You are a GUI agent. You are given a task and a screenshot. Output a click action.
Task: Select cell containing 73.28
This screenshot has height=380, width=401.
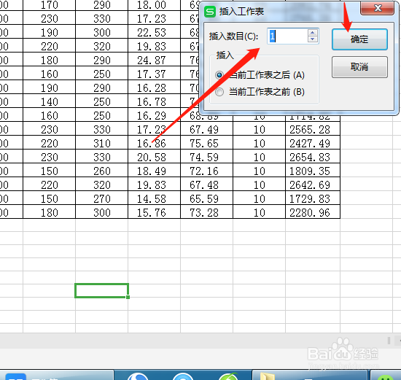(x=206, y=212)
